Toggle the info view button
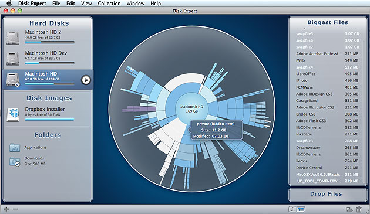This screenshot has height=214, width=370. coord(292,209)
